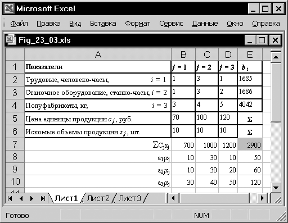Click the Готово status text
This screenshot has width=288, height=223.
[x=17, y=216]
